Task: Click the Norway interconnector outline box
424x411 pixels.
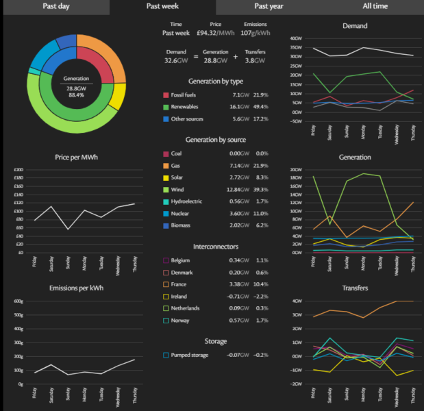Action: click(166, 320)
